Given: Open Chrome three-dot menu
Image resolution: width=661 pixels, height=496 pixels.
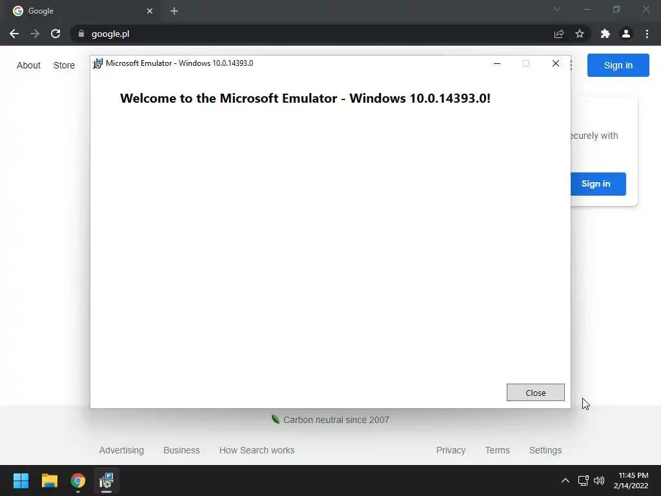Looking at the screenshot, I should pos(647,34).
